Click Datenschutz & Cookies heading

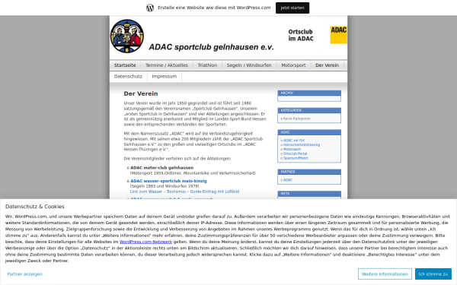click(x=35, y=207)
